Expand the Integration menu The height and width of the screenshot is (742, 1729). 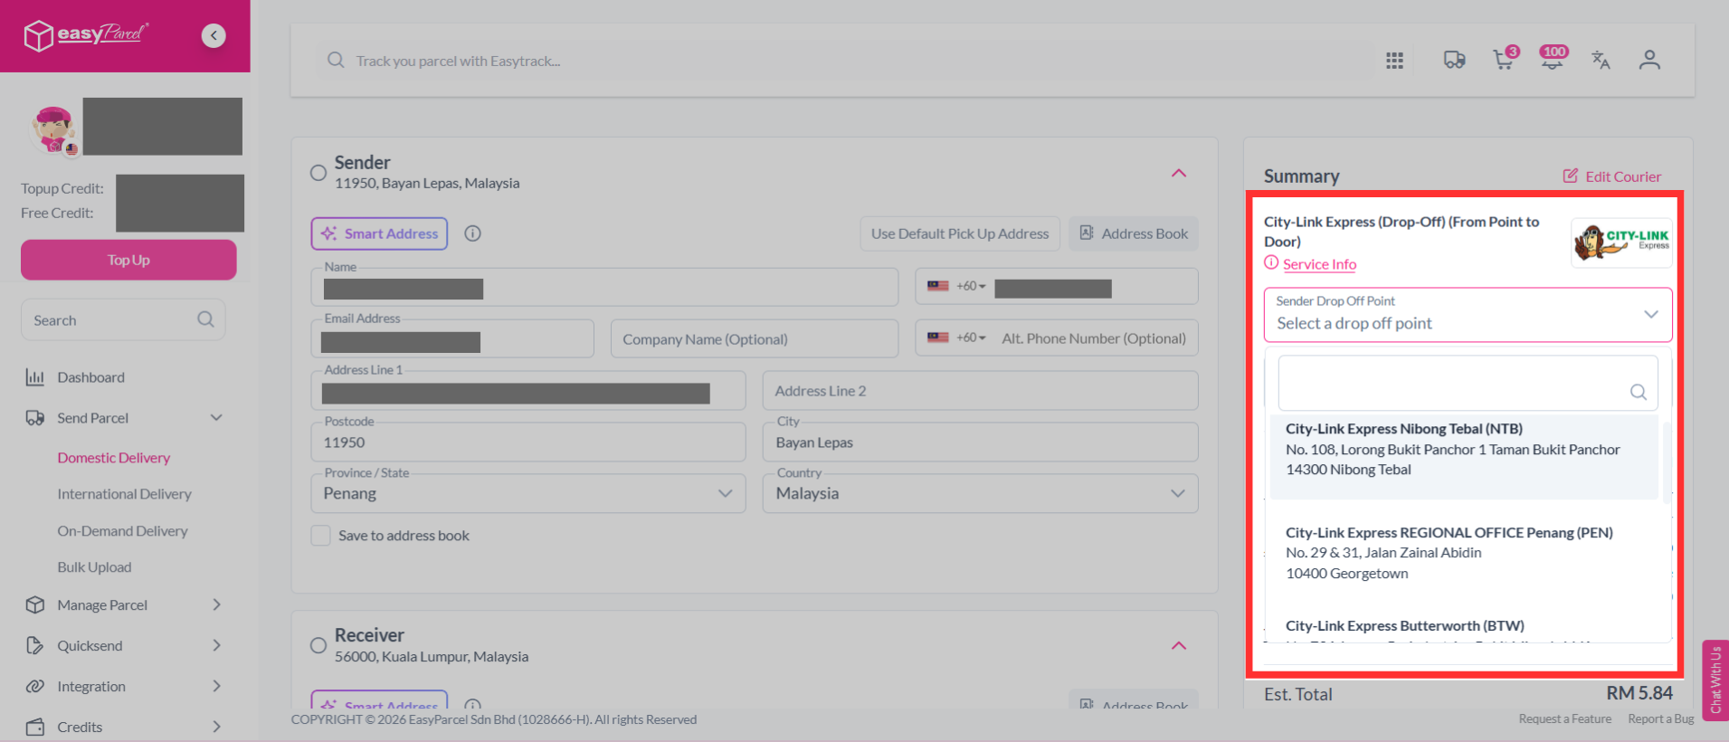click(x=216, y=687)
